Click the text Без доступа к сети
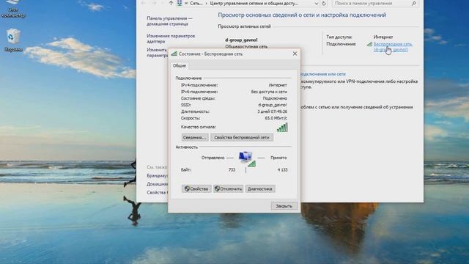Screen dimensions: 469x264 point(269,92)
